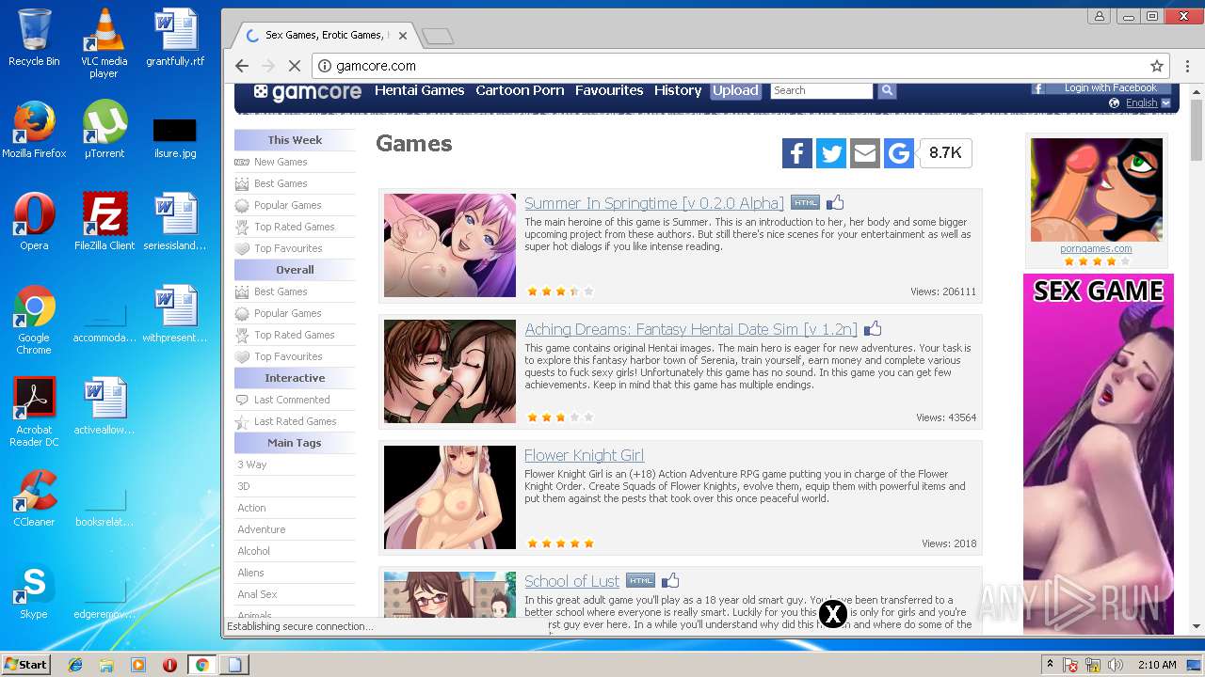This screenshot has height=677, width=1205.
Task: Open the Google Chrome desktop shortcut
Action: pos(34,320)
